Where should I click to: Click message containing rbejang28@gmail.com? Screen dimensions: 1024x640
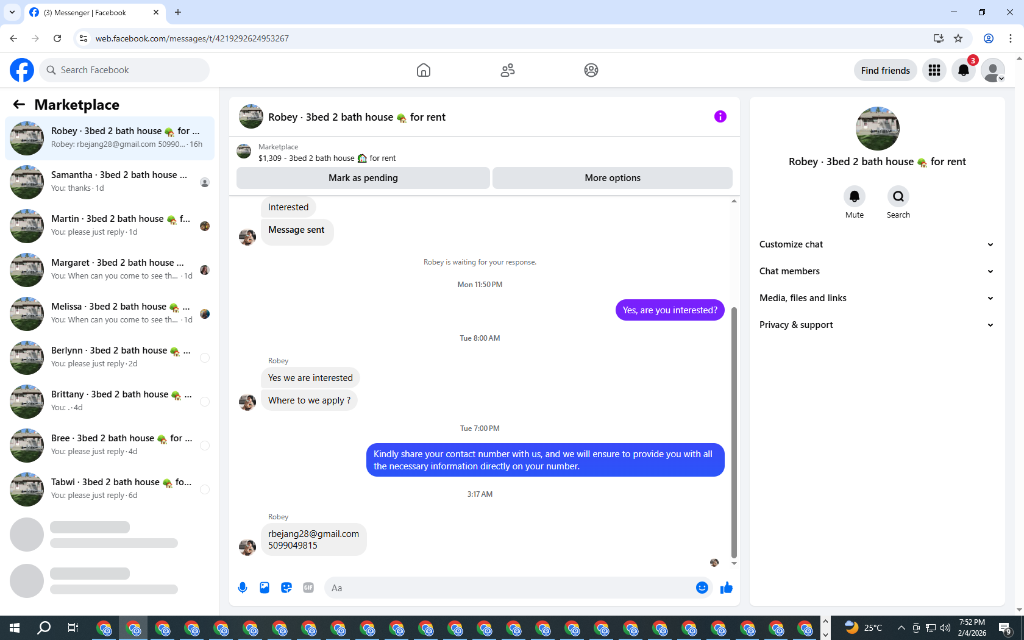click(313, 539)
